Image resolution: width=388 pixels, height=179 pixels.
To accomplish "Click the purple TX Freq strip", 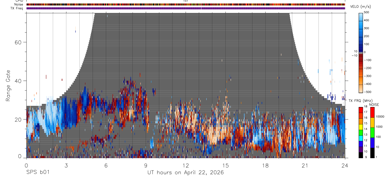I will pyautogui.click(x=186, y=8).
